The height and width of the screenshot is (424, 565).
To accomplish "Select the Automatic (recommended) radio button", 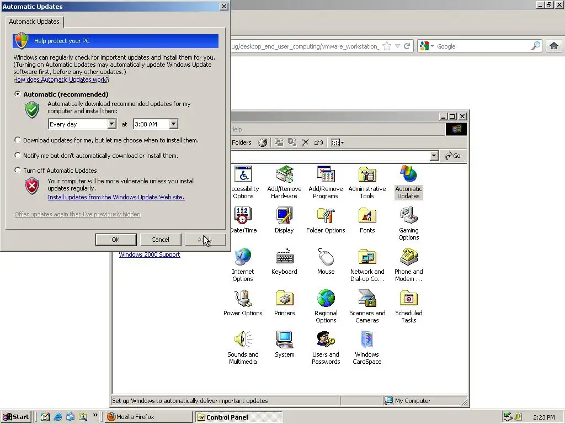I will tap(17, 94).
